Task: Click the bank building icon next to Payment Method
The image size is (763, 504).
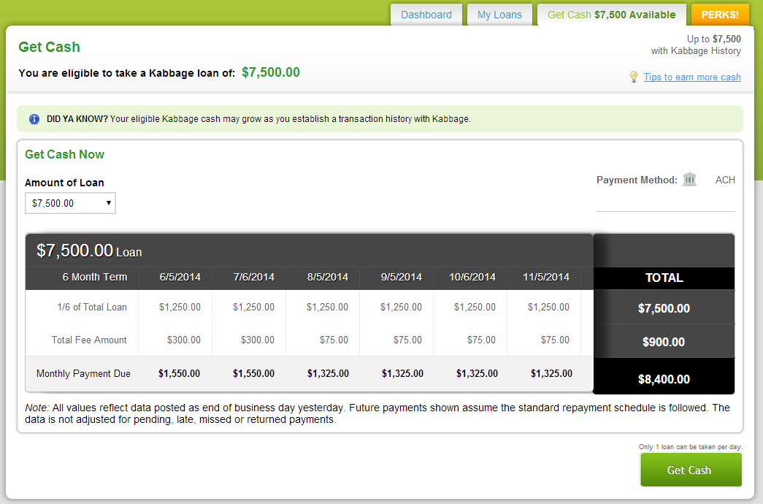Action: pos(689,179)
